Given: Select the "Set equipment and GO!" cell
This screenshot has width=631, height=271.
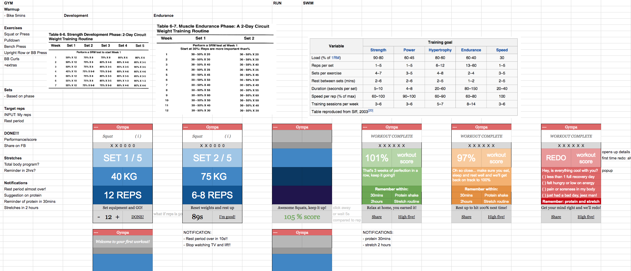Looking at the screenshot, I should (123, 208).
